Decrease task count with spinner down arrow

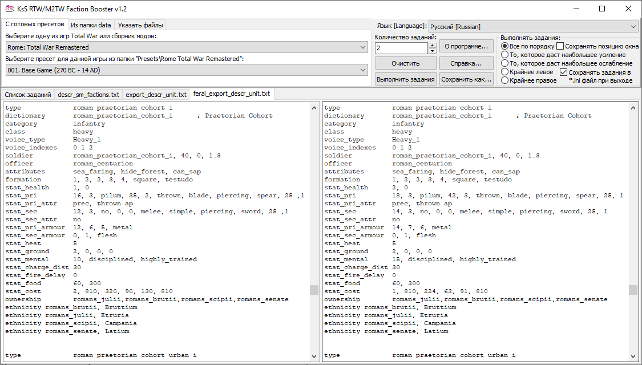(432, 51)
